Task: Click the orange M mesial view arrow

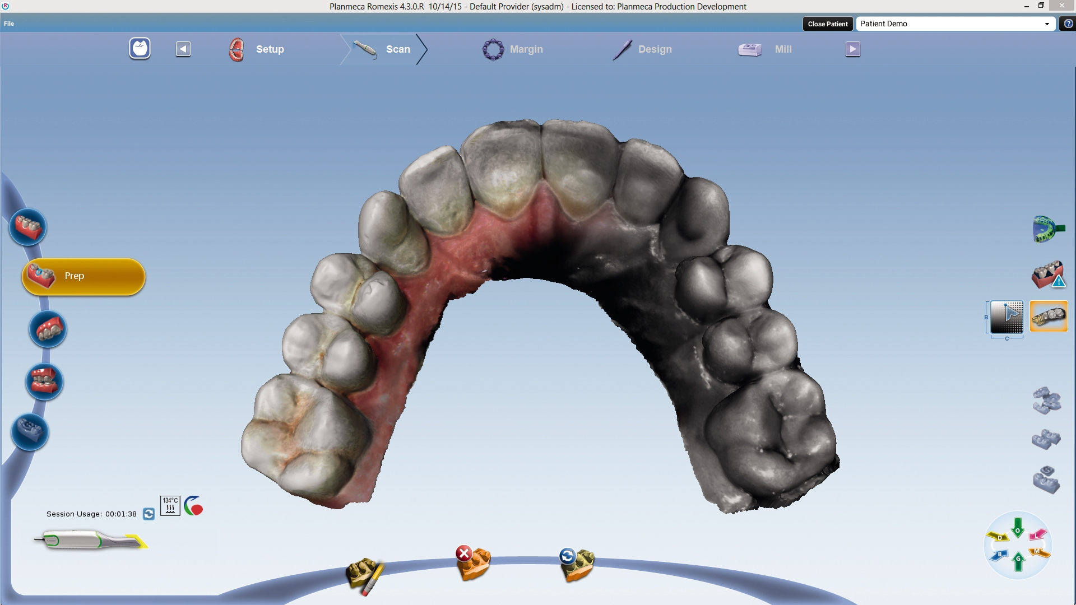Action: point(1038,552)
